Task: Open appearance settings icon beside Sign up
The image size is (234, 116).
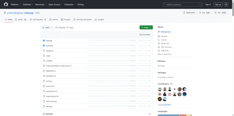Action: pyautogui.click(x=226, y=4)
